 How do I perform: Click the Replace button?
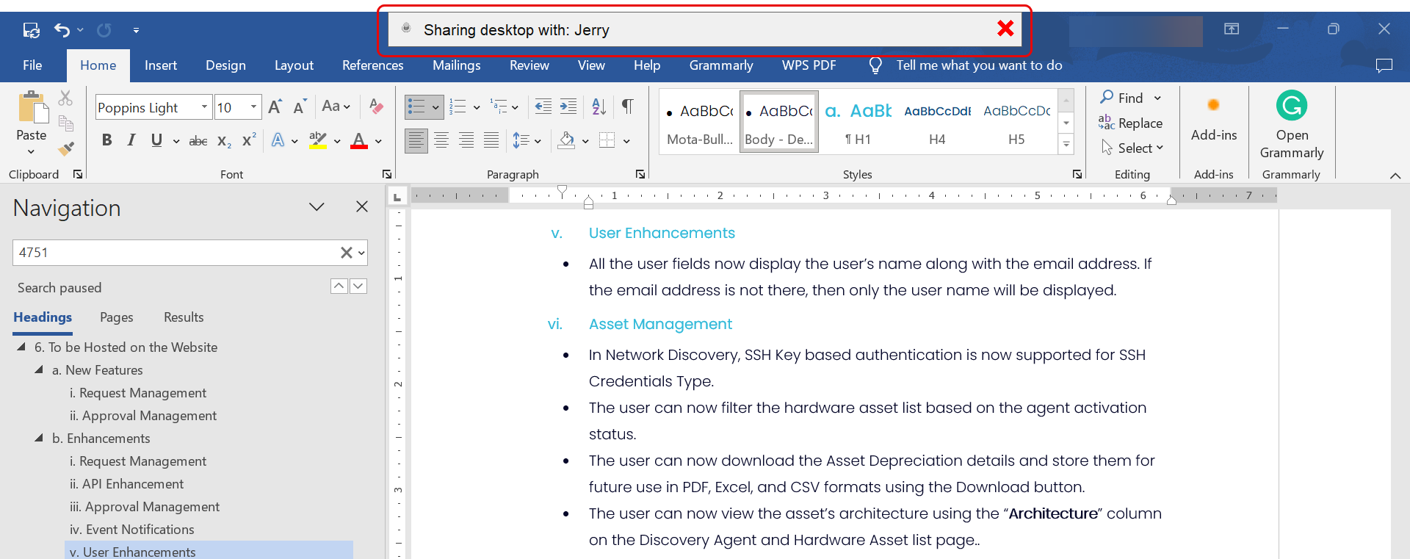pos(1131,123)
